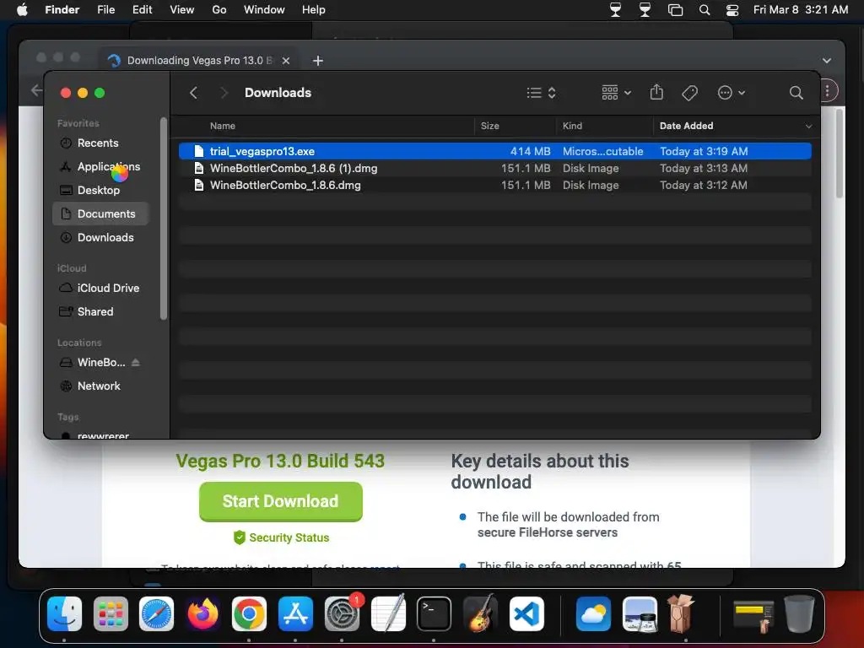The width and height of the screenshot is (864, 648).
Task: Sort files by the Size column
Action: click(490, 126)
